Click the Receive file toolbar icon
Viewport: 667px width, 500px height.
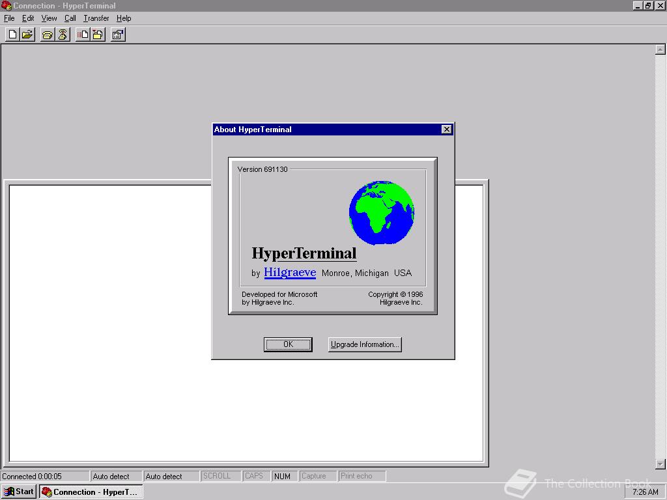tap(98, 35)
